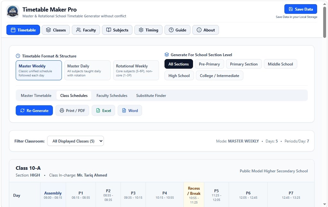Go to the Subjects main tab

(117, 30)
